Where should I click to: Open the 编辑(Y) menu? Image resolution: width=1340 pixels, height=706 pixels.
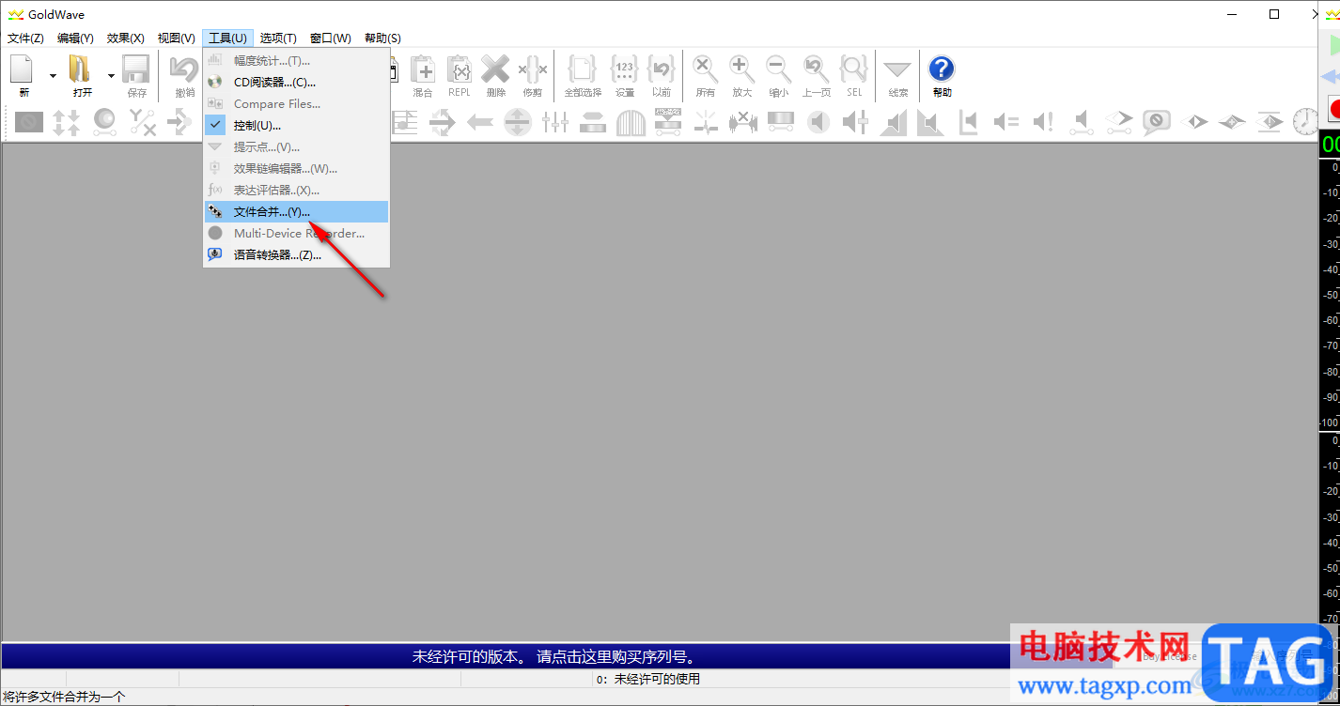coord(75,38)
